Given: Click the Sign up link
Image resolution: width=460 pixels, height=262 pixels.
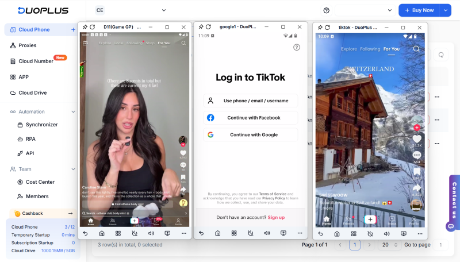Looking at the screenshot, I should pyautogui.click(x=276, y=217).
